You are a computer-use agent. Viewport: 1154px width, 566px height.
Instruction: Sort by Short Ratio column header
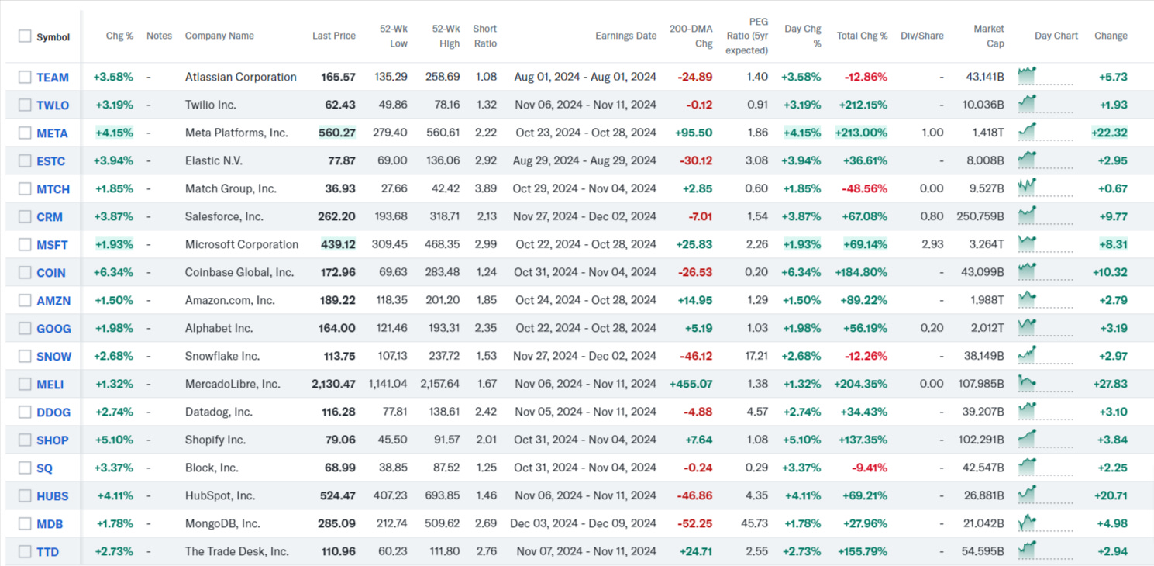pos(485,36)
